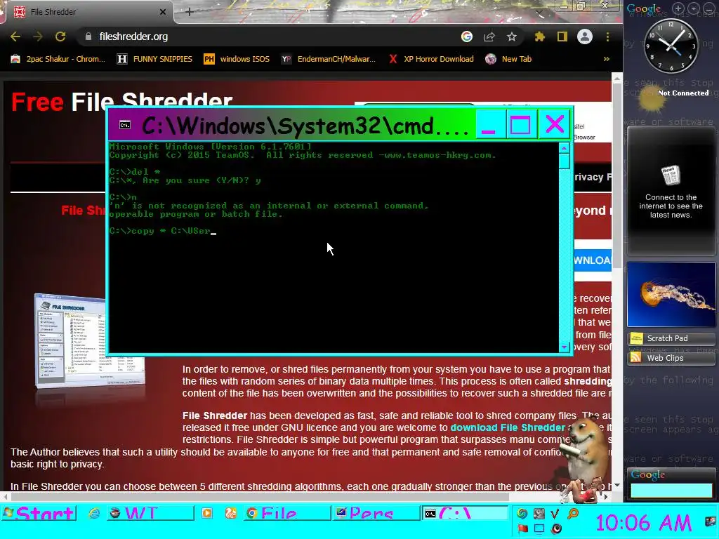Image resolution: width=719 pixels, height=539 pixels.
Task: Minimize the Google sidebar with minus icon
Action: pyautogui.click(x=709, y=8)
